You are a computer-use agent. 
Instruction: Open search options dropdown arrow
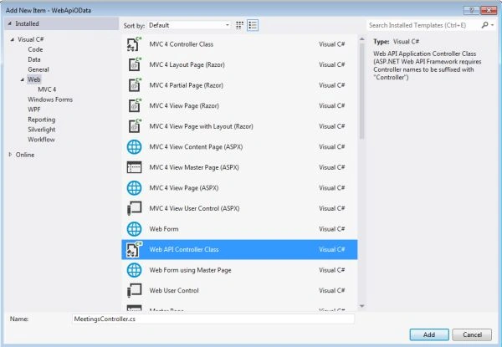tap(493, 25)
